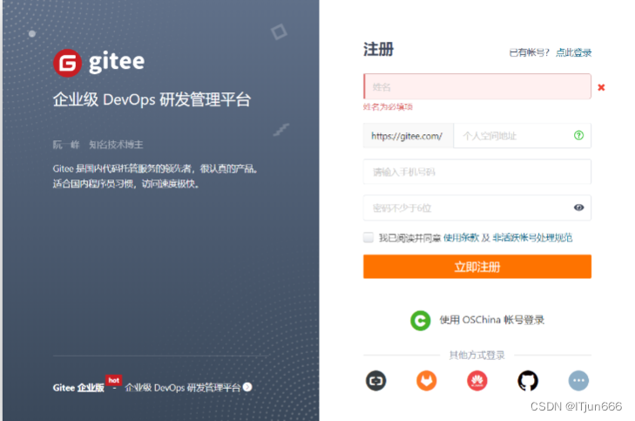Open the Gitee 企业版 link
The height and width of the screenshot is (421, 635).
click(x=78, y=388)
